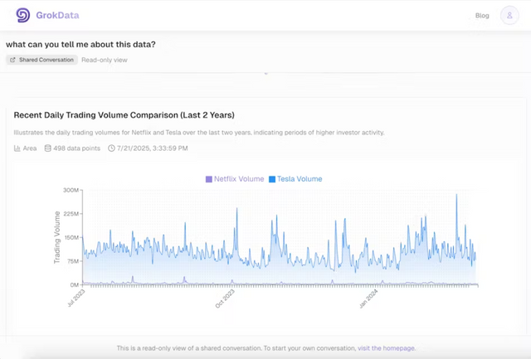Select the timestamp 7/21/2025, 3:33:59 PM

152,148
